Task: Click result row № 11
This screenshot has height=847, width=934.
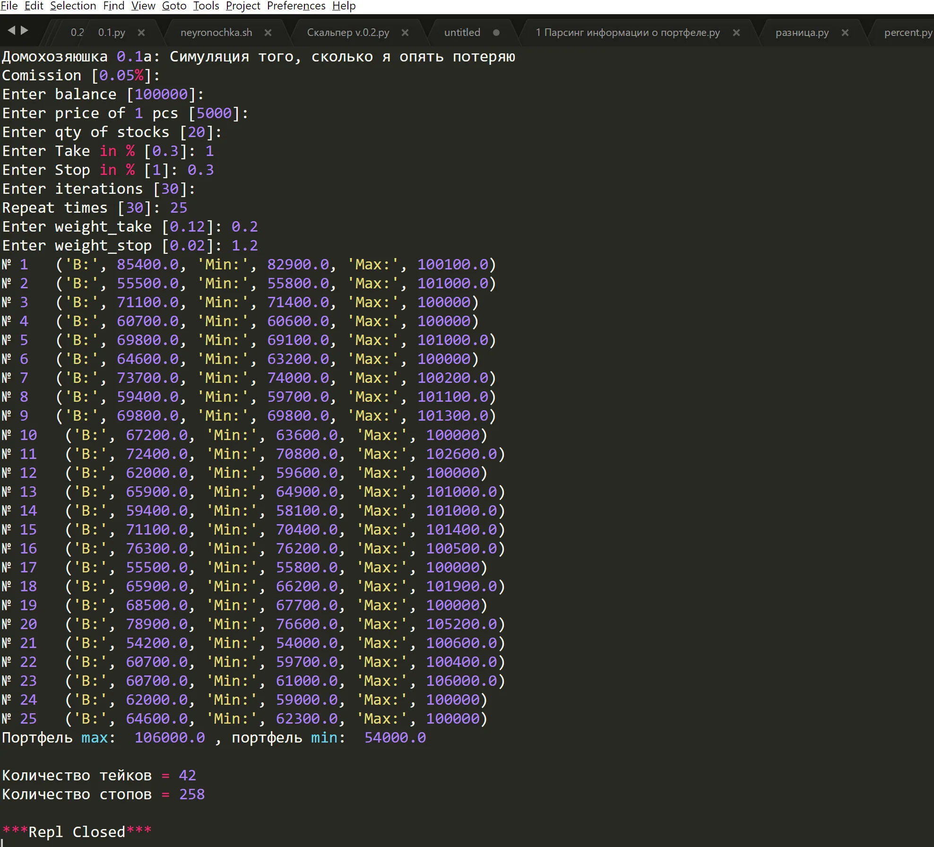Action: (254, 454)
